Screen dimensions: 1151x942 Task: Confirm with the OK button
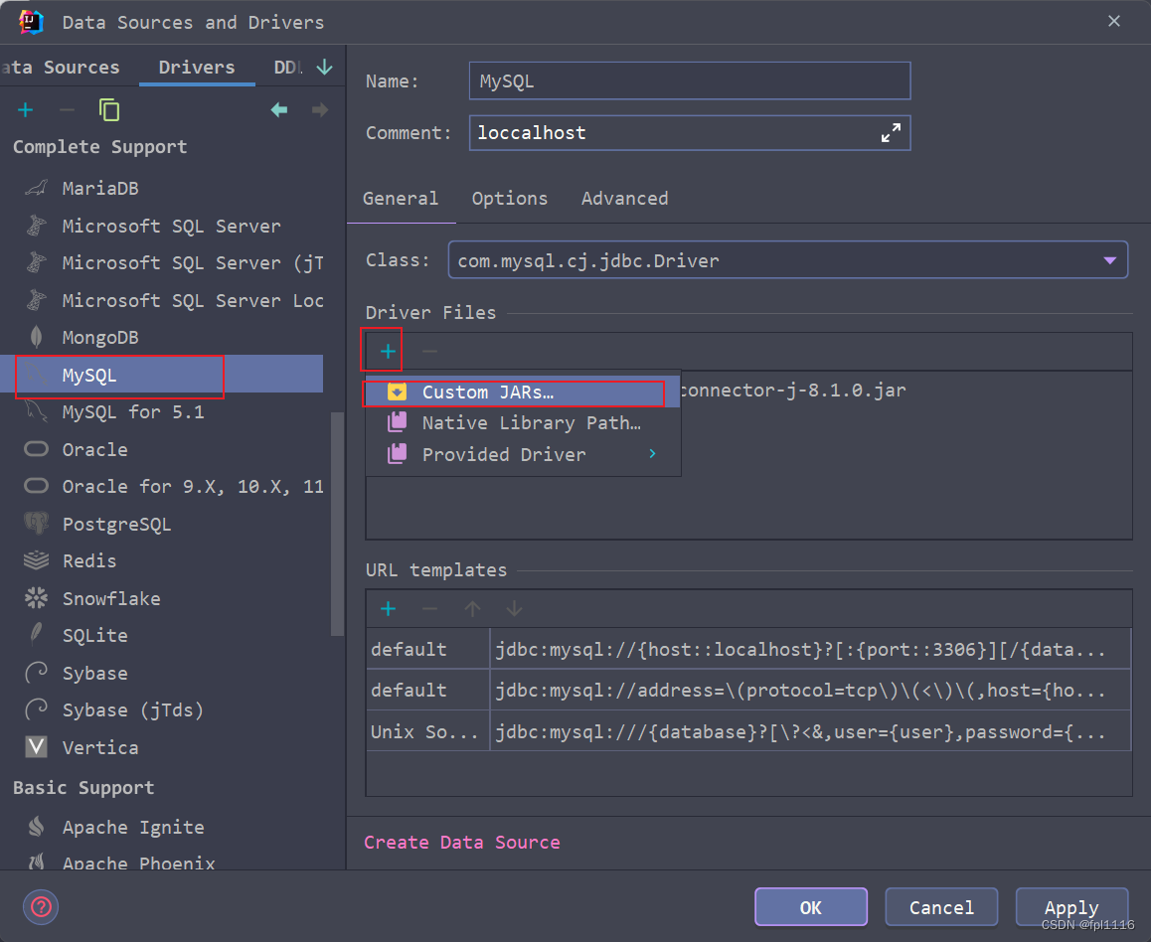click(x=810, y=907)
